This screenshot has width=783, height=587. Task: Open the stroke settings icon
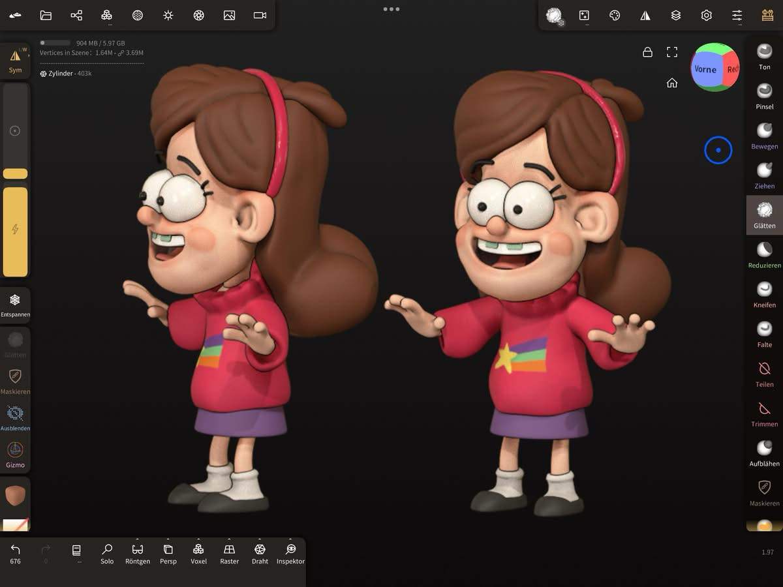coord(584,15)
